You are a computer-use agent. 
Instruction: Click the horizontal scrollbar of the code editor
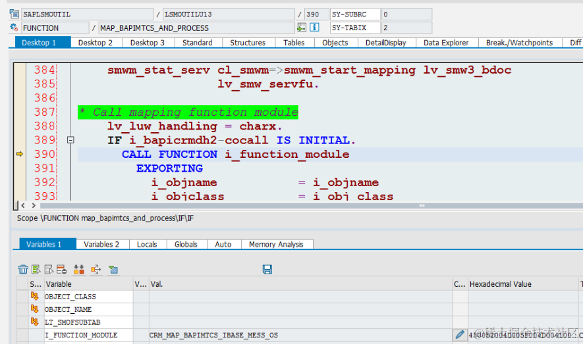[312, 205]
